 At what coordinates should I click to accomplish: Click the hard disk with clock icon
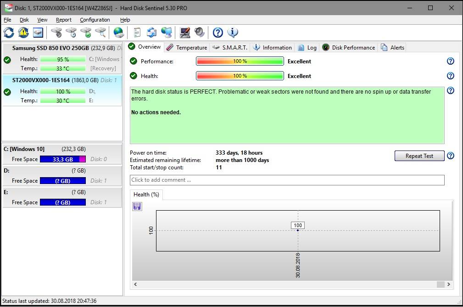point(71,33)
